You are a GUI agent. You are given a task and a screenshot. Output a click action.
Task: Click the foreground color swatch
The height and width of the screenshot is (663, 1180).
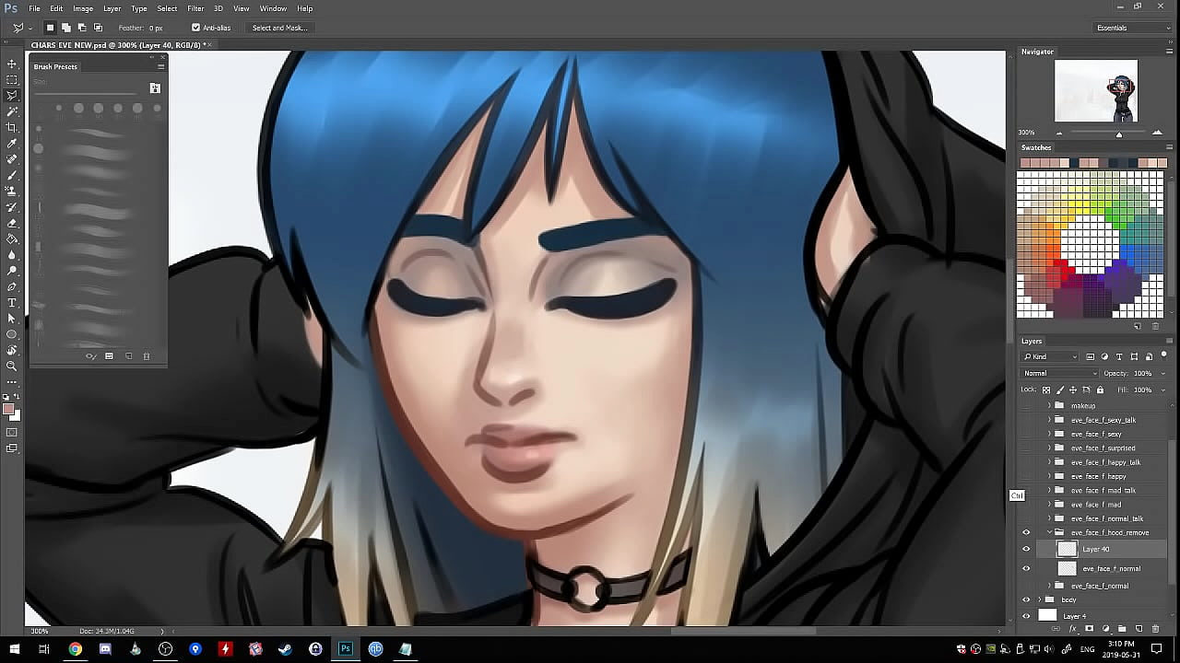(8, 410)
